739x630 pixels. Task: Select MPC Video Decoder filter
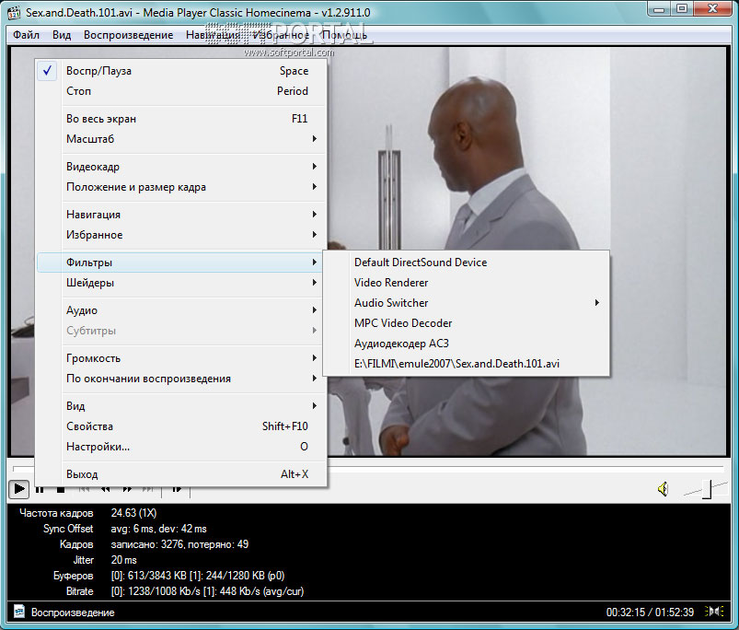(x=466, y=323)
